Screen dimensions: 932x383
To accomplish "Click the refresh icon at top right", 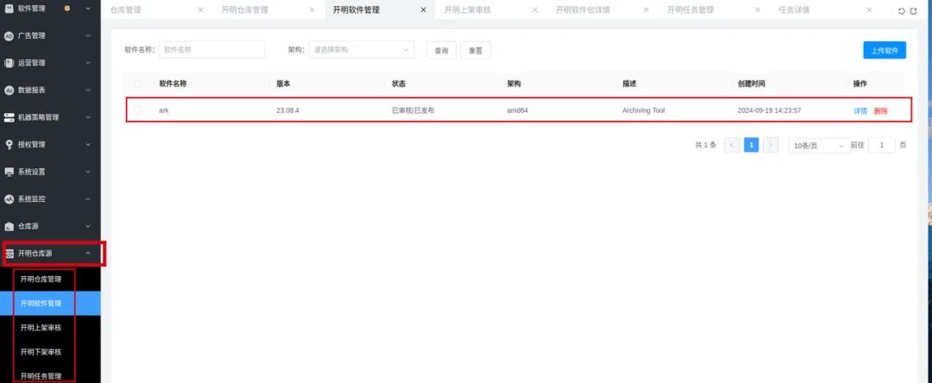I will tap(902, 10).
